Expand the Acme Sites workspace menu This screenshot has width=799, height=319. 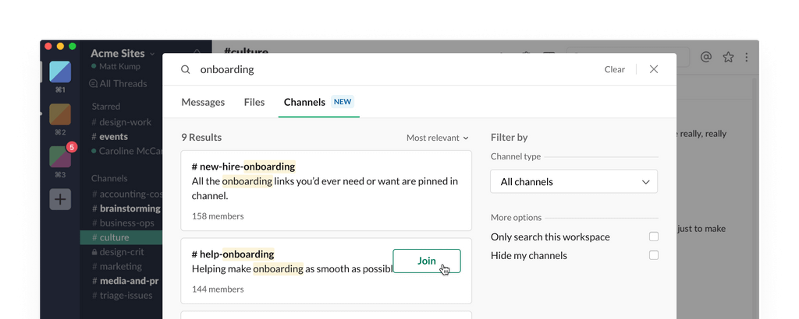(123, 54)
